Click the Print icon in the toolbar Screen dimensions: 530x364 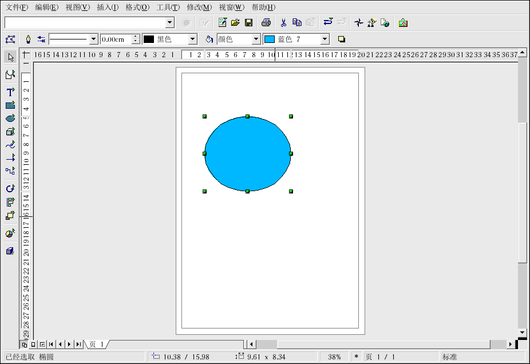(266, 23)
